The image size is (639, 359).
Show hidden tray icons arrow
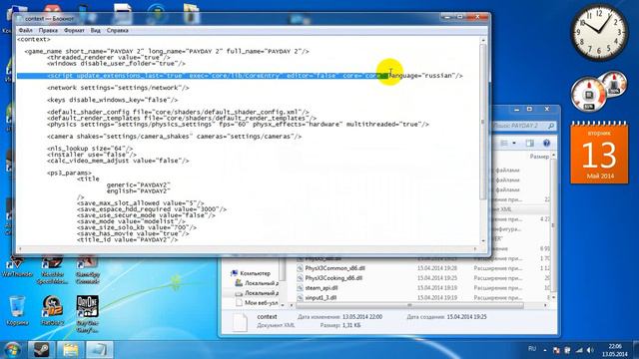(545, 350)
